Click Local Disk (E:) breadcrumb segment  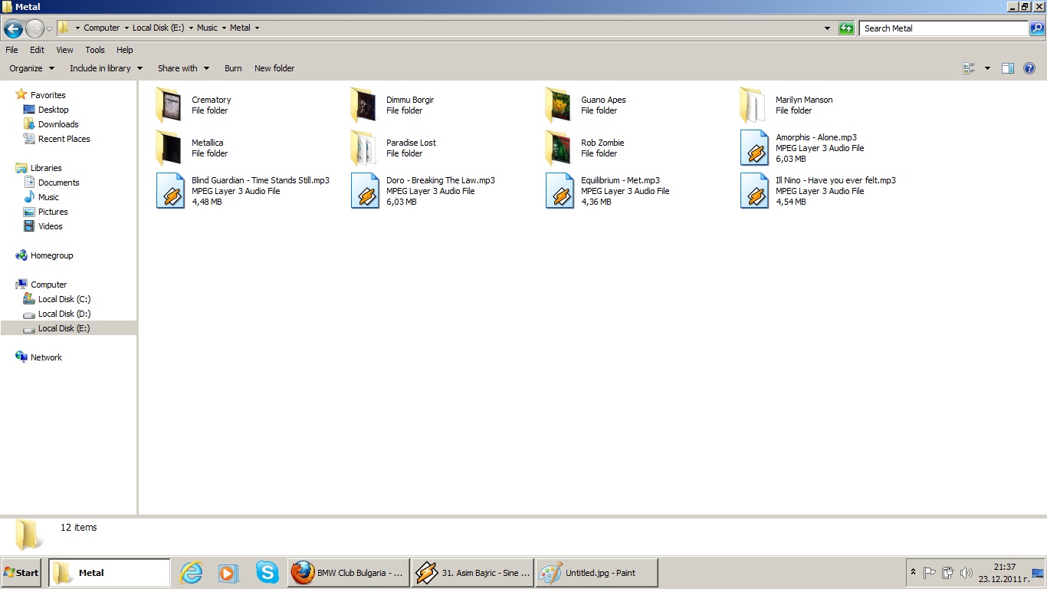coord(158,28)
